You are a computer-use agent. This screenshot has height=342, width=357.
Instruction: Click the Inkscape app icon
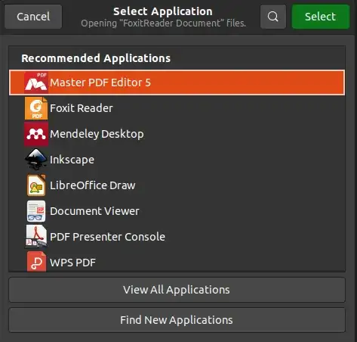coord(36,160)
